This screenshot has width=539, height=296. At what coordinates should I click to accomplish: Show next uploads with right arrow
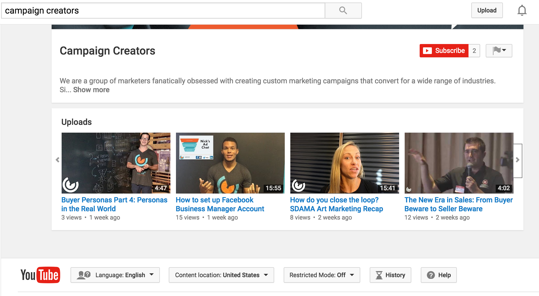point(518,160)
